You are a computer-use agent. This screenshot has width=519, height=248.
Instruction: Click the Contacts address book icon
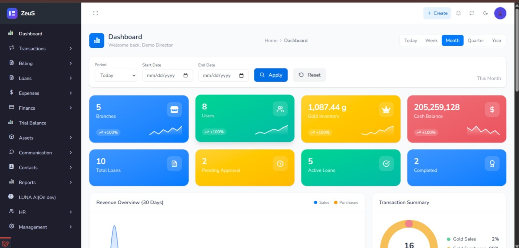coord(12,167)
